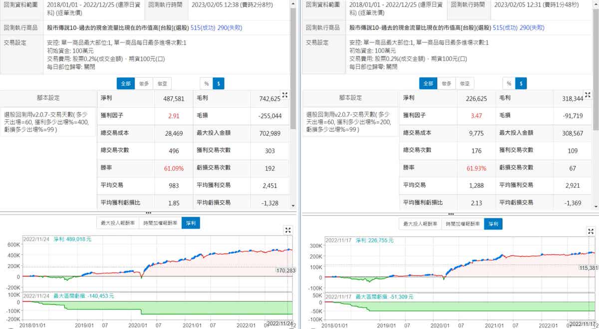Switch left panel to 做多 trades
599x329 pixels.
pos(144,83)
